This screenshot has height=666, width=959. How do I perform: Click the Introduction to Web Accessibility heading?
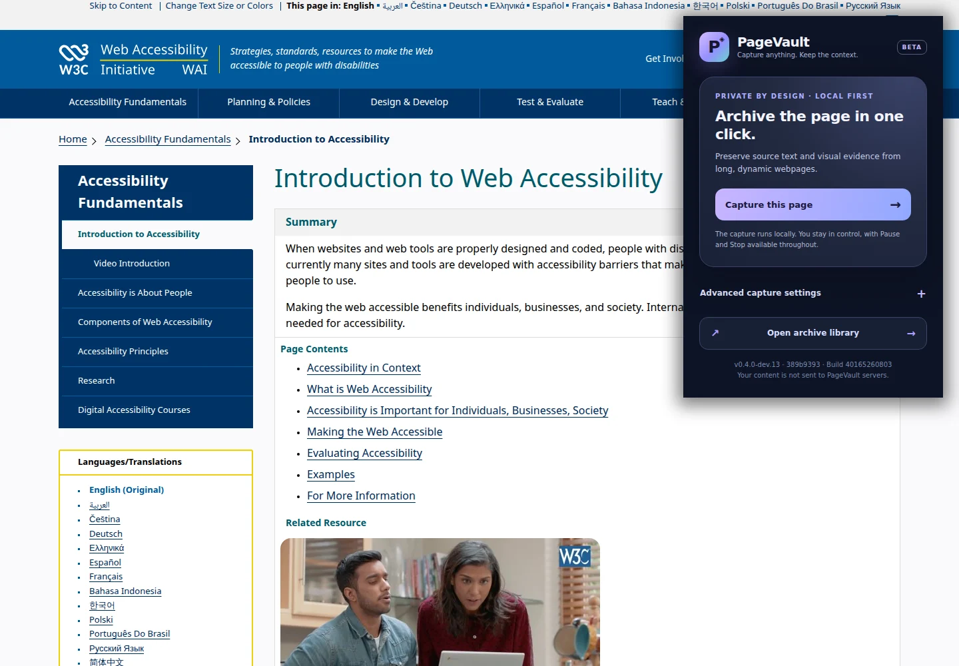pyautogui.click(x=468, y=178)
